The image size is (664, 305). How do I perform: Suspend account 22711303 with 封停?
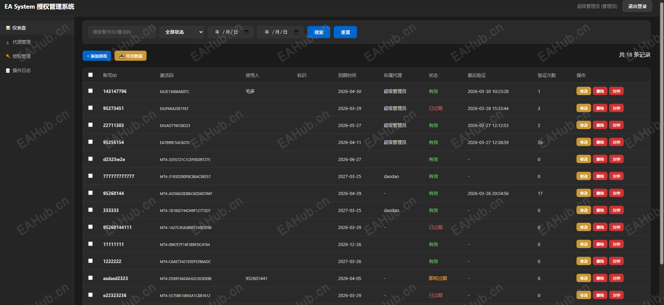click(x=616, y=125)
